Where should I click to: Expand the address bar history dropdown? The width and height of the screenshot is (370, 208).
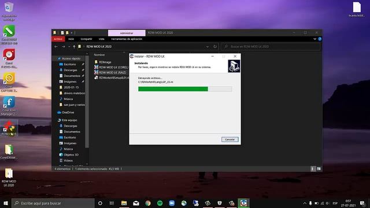click(208, 47)
